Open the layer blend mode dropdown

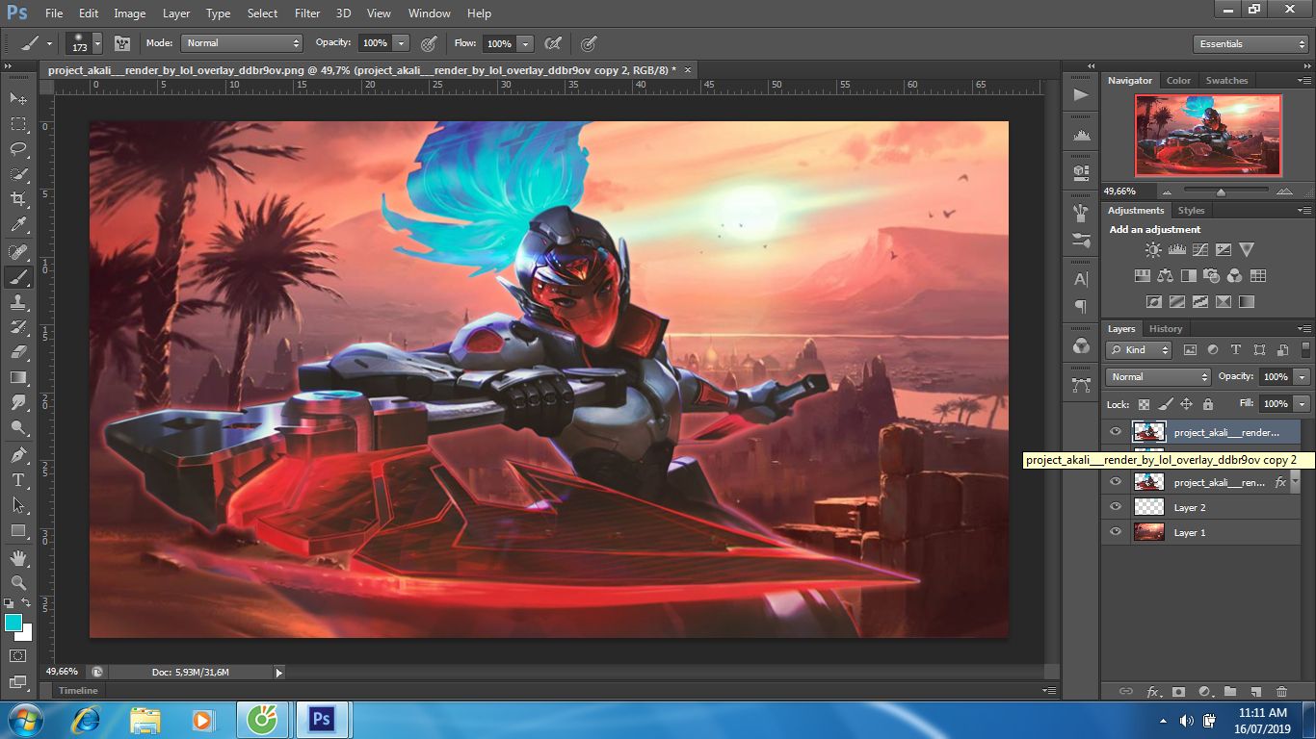coord(1158,377)
